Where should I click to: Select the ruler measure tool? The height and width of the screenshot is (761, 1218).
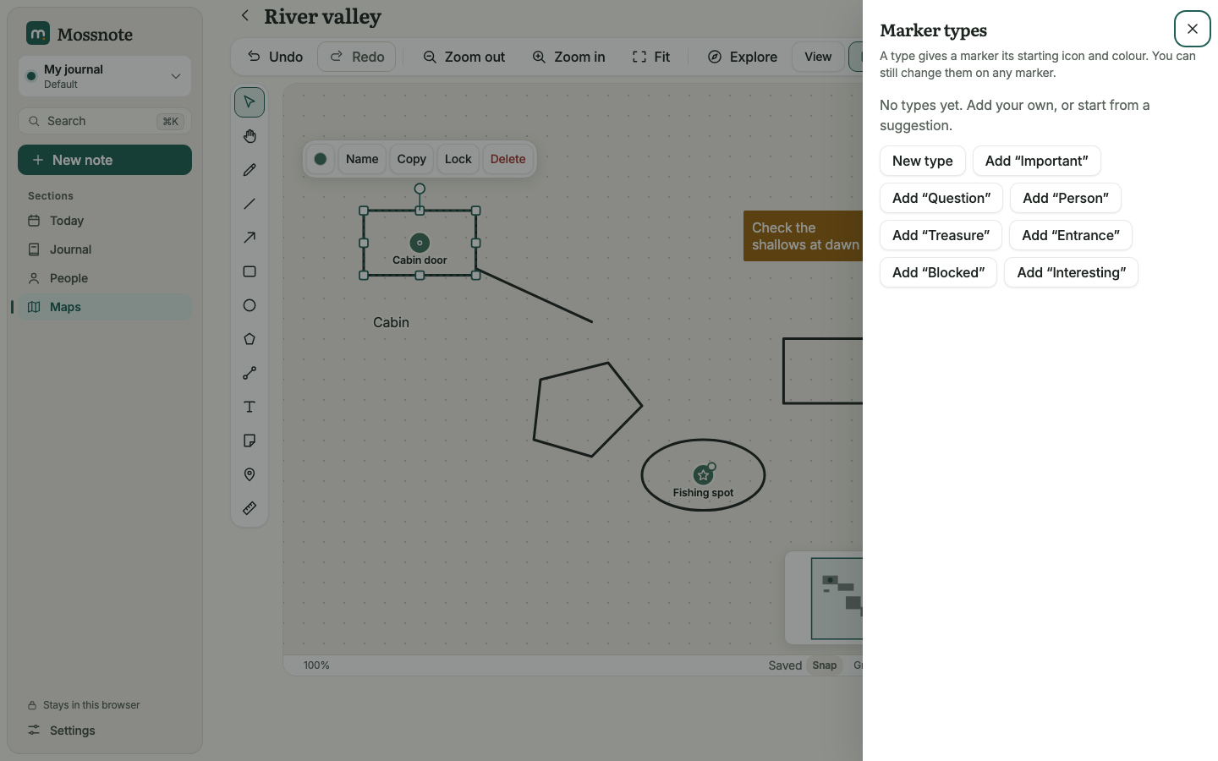point(250,508)
